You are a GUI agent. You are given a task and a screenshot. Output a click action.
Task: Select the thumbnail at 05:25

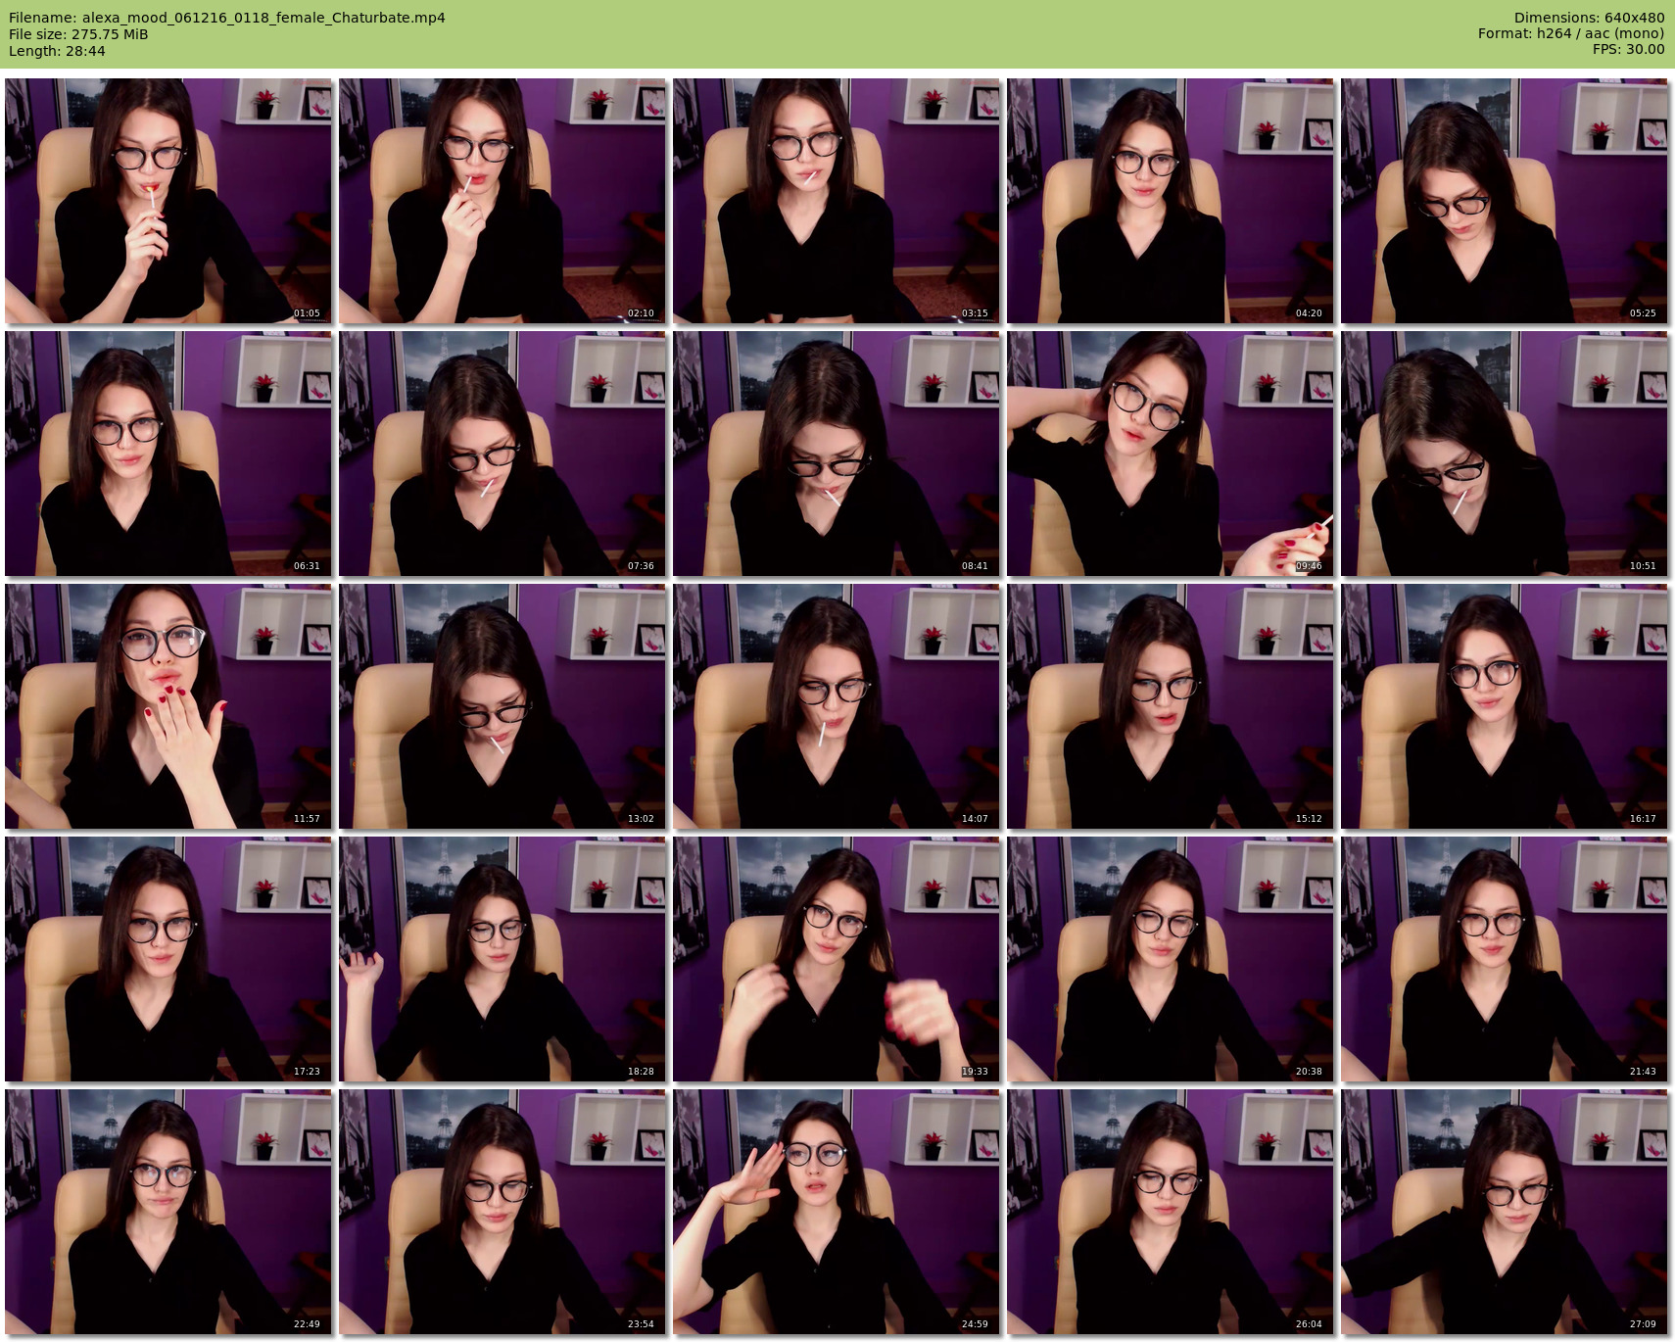point(1505,201)
